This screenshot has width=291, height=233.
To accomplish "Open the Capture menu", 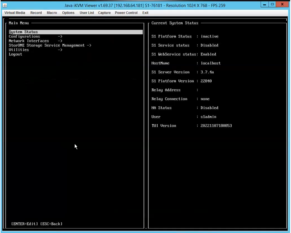I will coord(104,13).
